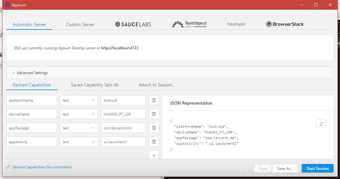Switch to the headspin tab
The height and width of the screenshot is (179, 340).
click(x=236, y=24)
